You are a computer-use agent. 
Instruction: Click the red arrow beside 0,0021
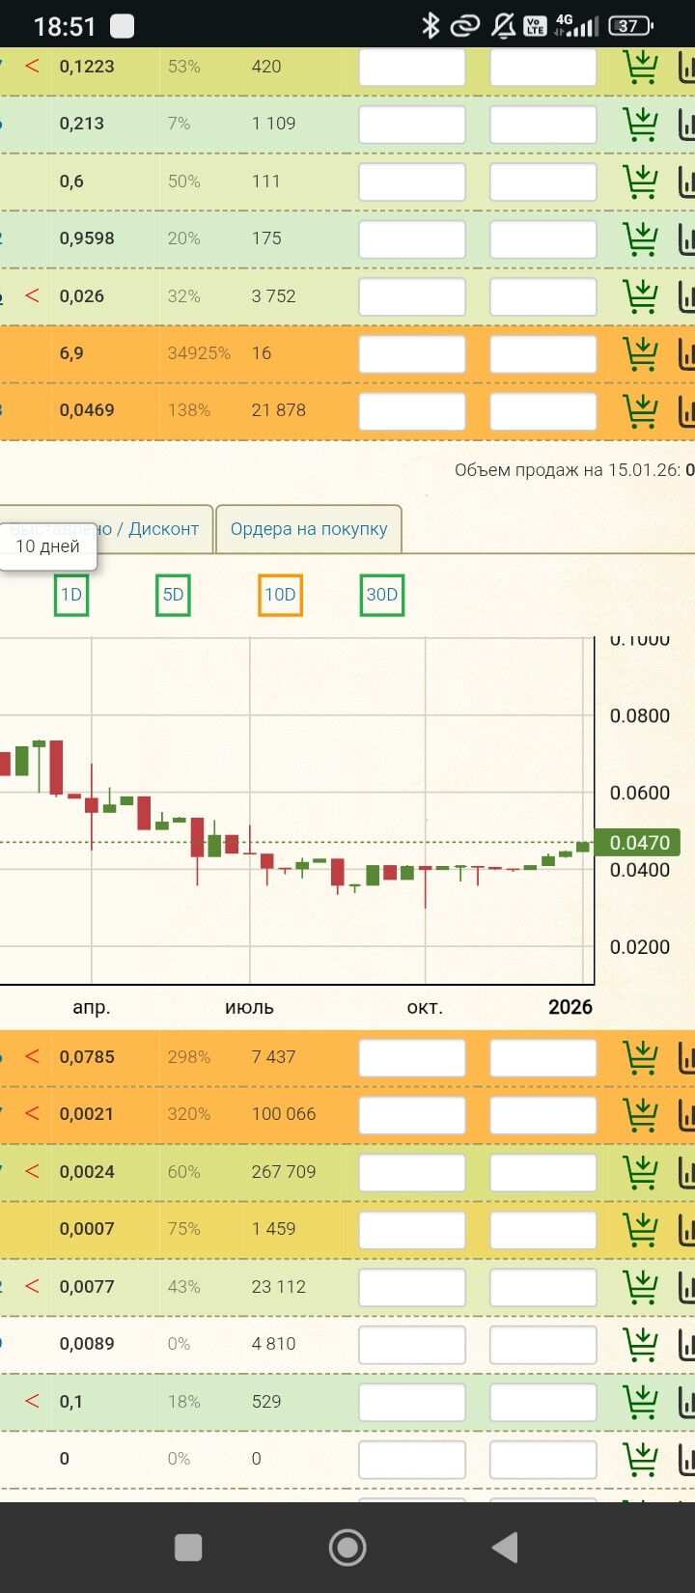32,1113
